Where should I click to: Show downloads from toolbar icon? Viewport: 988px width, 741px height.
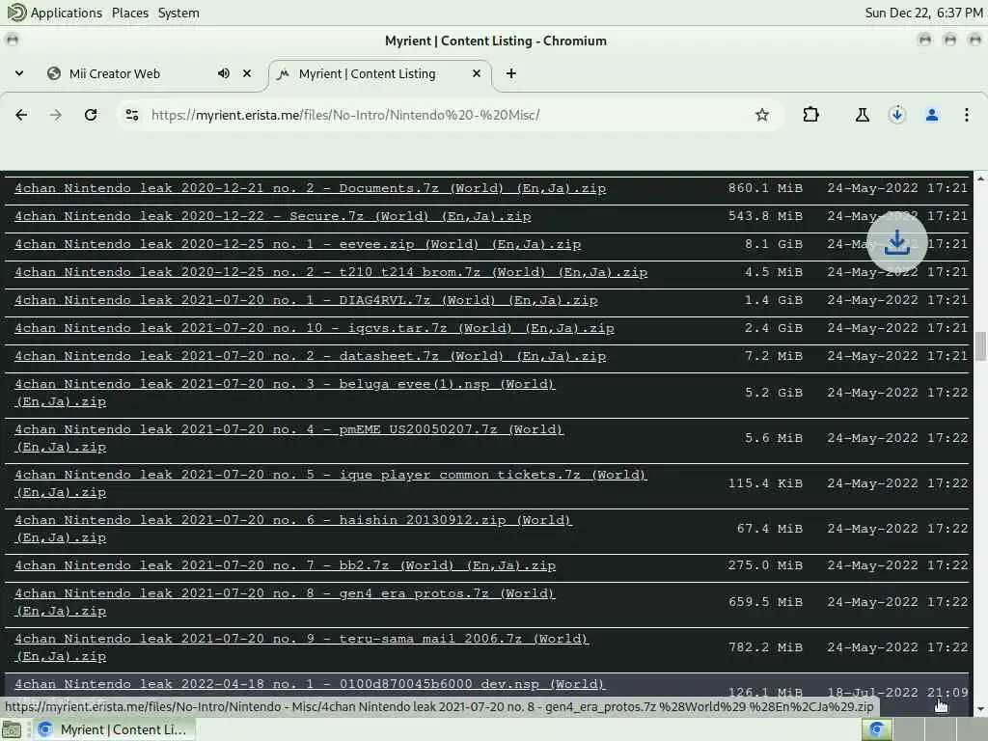click(x=896, y=115)
